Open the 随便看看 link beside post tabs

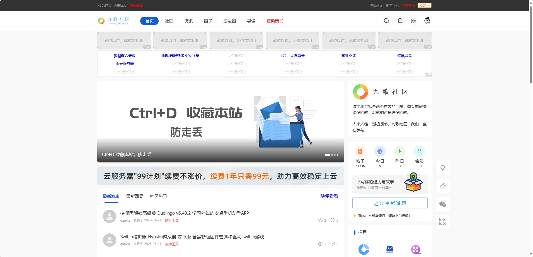pyautogui.click(x=329, y=196)
